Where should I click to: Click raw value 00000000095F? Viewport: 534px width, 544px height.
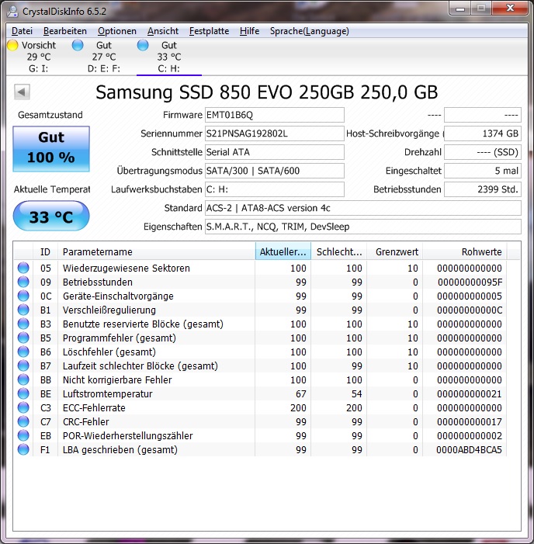coord(470,282)
